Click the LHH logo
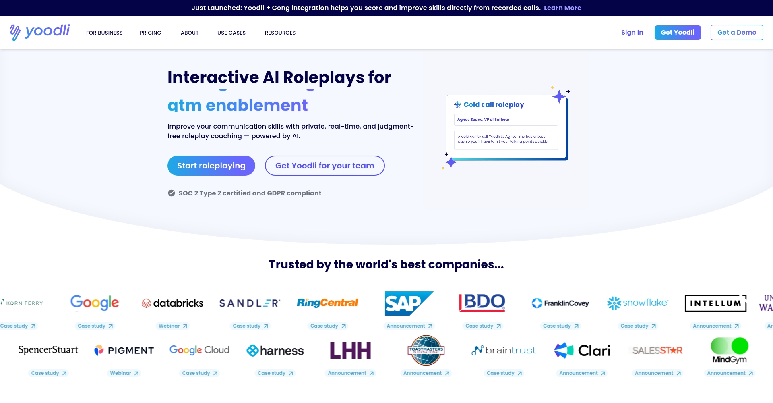The width and height of the screenshot is (773, 403). 350,350
